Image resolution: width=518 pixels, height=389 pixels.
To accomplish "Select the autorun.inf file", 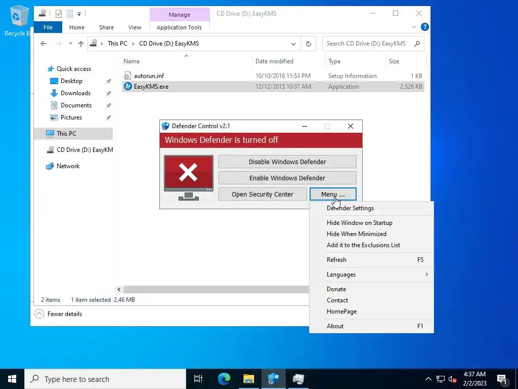I will point(273,76).
